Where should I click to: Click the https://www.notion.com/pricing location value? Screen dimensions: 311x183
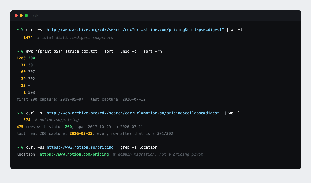(x=74, y=154)
